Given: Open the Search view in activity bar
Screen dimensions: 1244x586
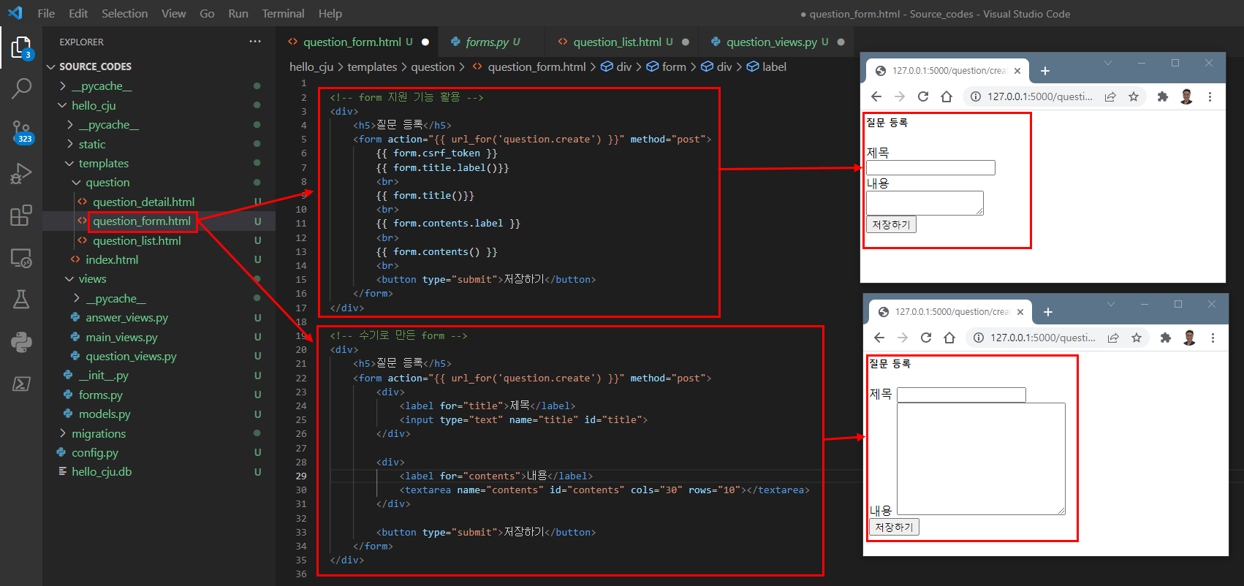Looking at the screenshot, I should [21, 89].
